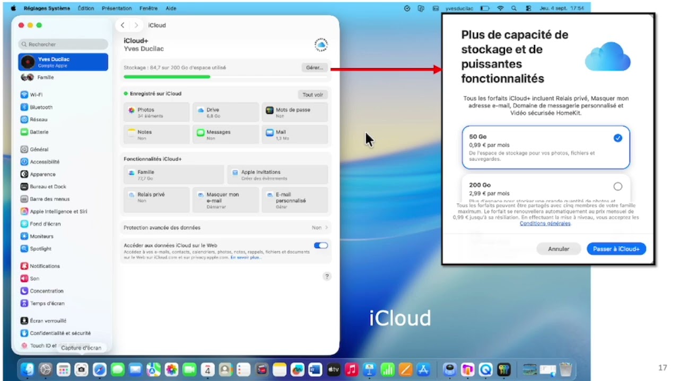Screen dimensions: 679x381
Task: Go back with the left chevron
Action: (x=123, y=25)
